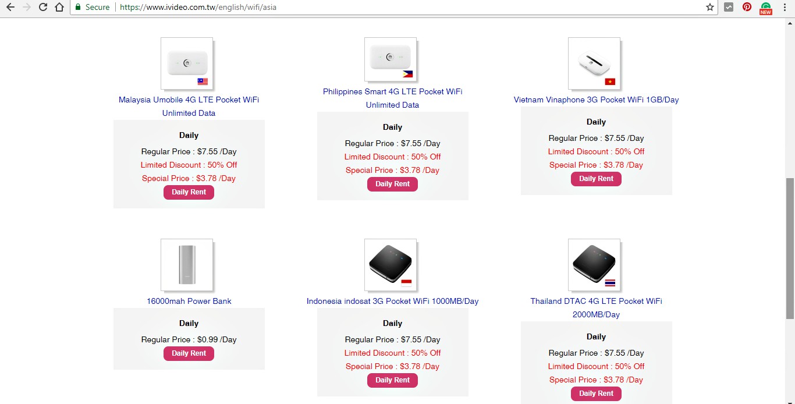The image size is (795, 404).
Task: Click the vertical page scrollbar thumb
Action: click(x=790, y=247)
